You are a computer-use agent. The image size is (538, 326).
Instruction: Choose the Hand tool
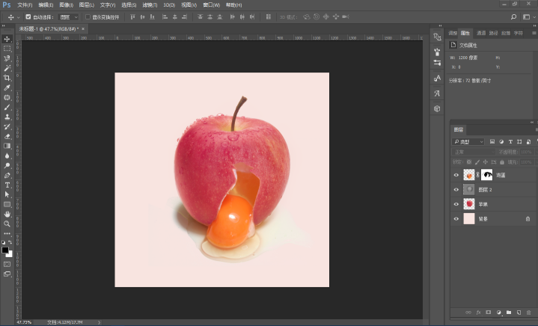coord(7,215)
